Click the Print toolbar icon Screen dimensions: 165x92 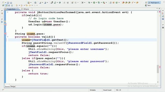click(x=11, y=3)
